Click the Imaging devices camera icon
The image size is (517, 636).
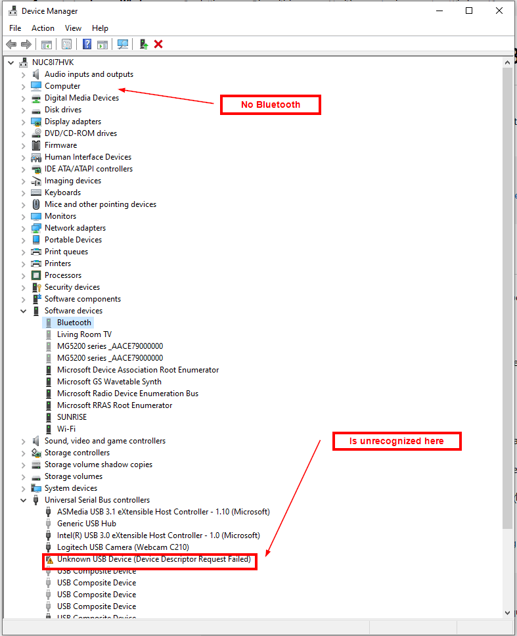(x=36, y=181)
